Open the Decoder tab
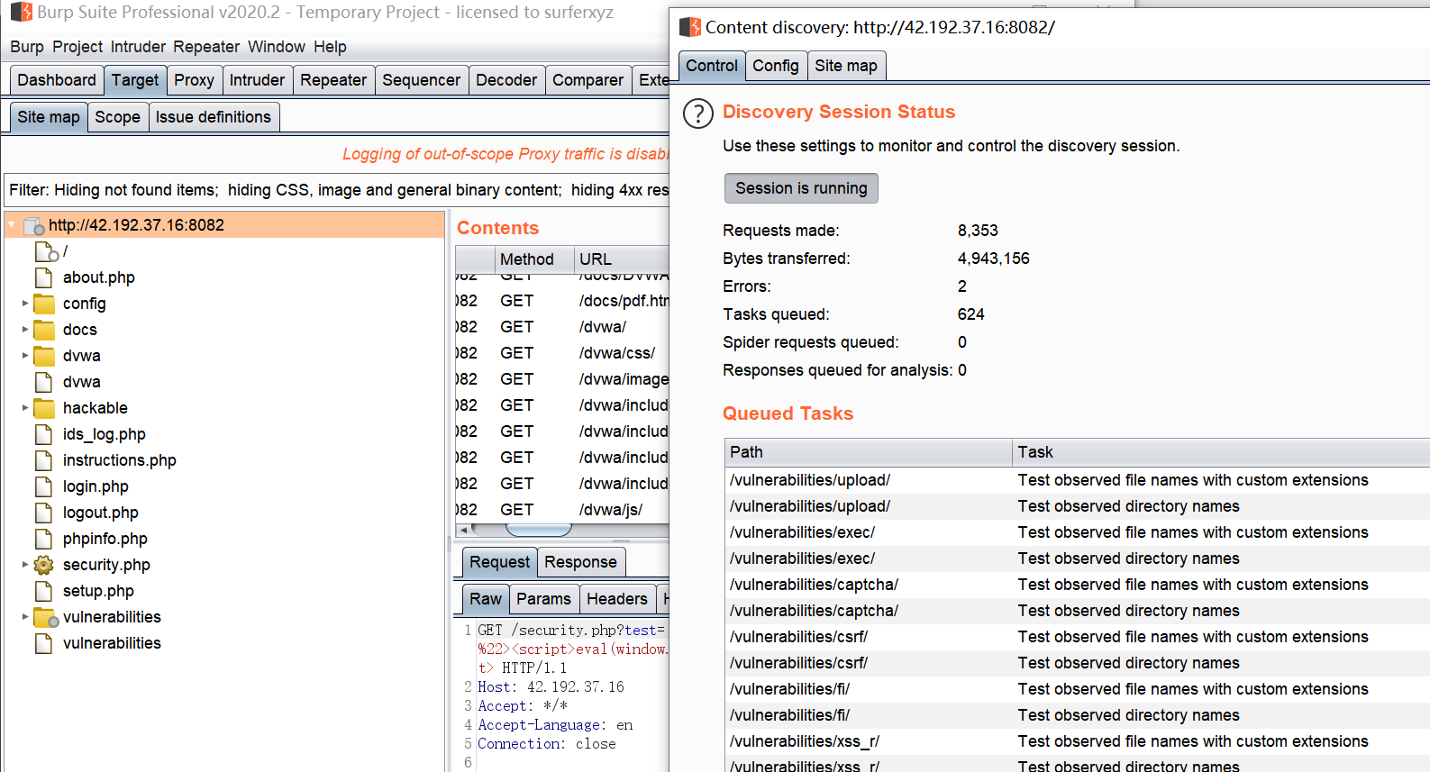Image resolution: width=1430 pixels, height=772 pixels. [x=506, y=80]
